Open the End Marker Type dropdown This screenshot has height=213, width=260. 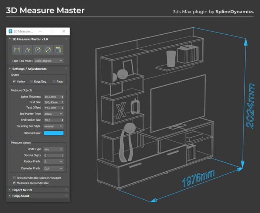pyautogui.click(x=54, y=114)
